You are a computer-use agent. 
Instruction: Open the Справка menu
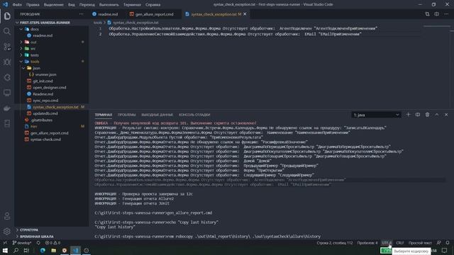click(x=153, y=5)
